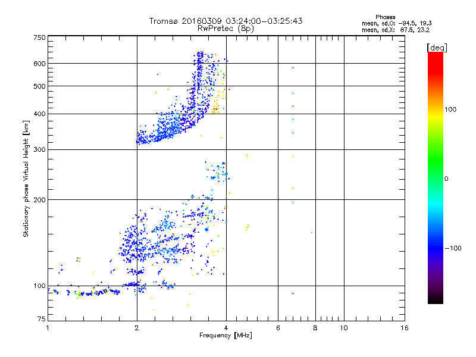Click the 'RwPretec (8p)' subtitle
Screen dimensions: 476x357
tap(226, 29)
